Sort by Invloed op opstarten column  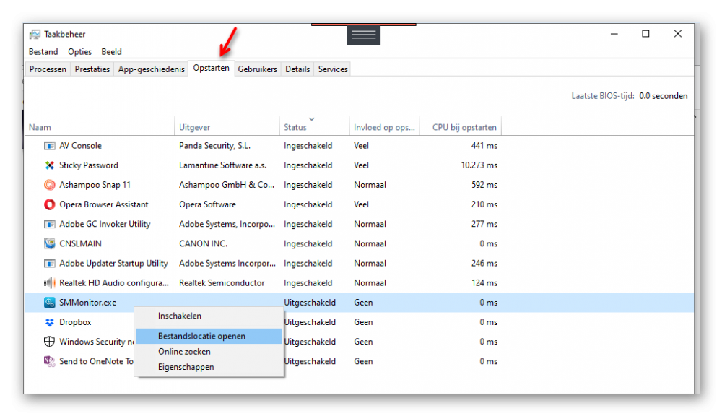[x=384, y=127]
